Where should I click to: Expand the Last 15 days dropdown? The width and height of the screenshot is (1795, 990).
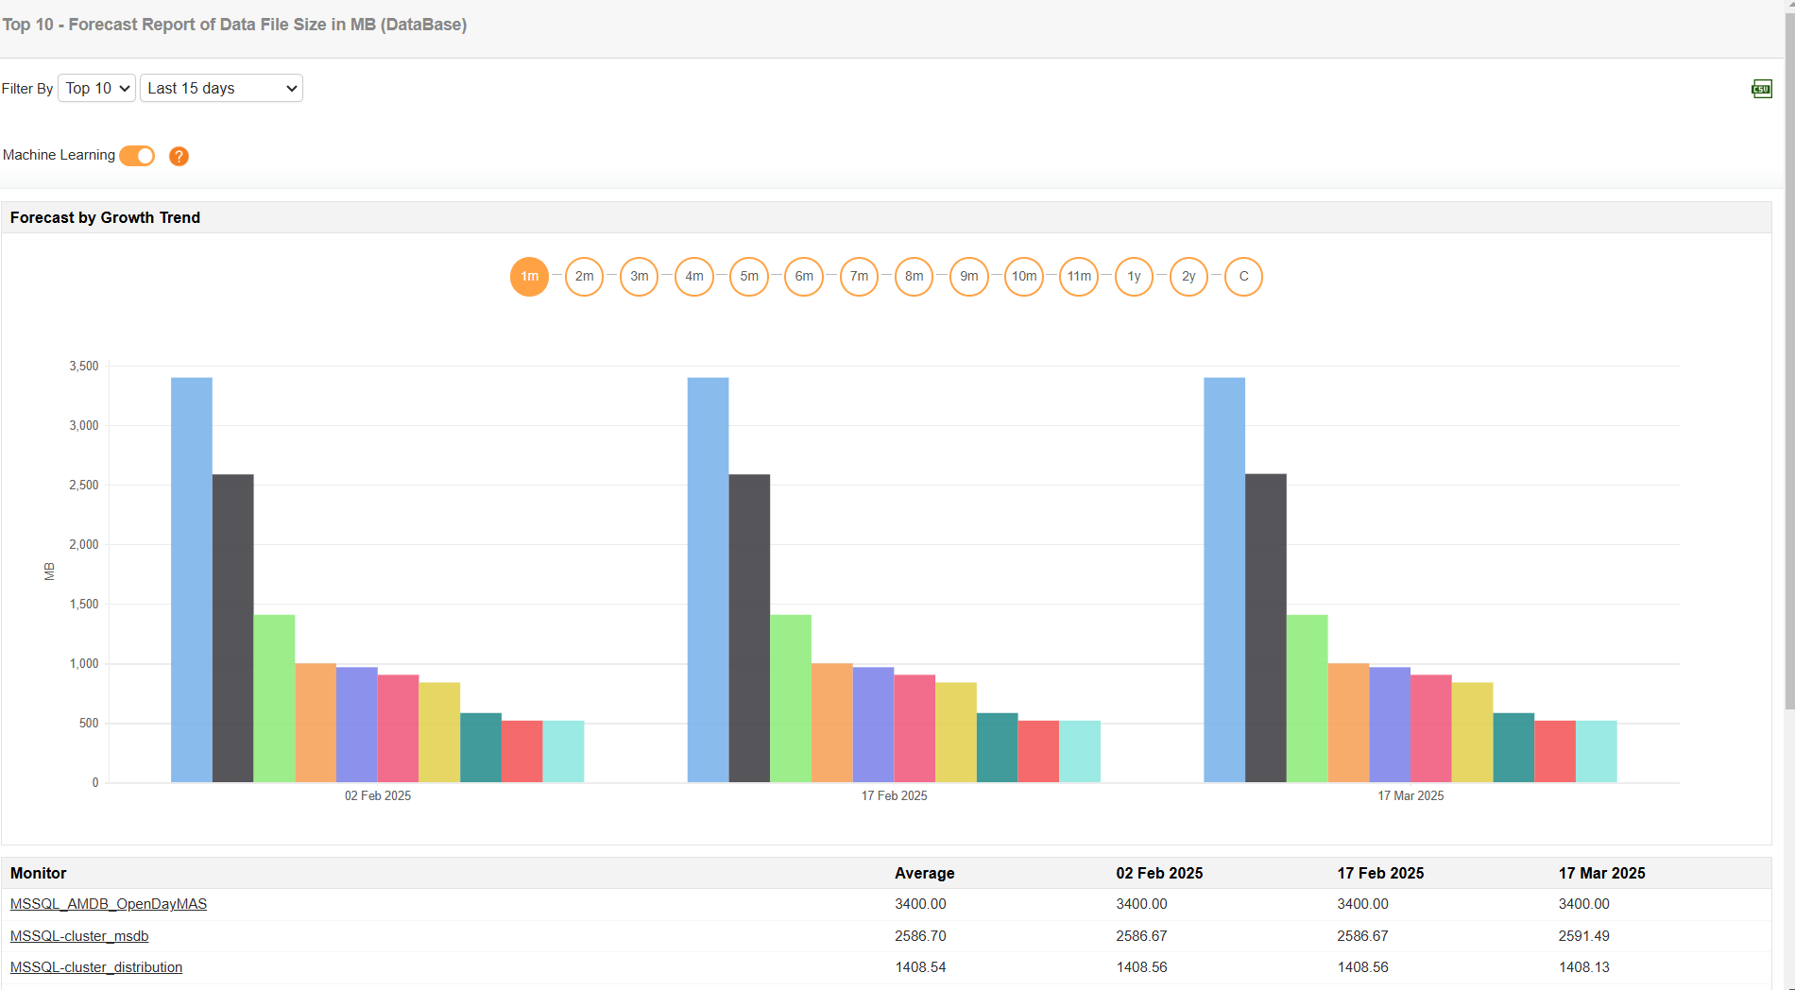pos(221,88)
